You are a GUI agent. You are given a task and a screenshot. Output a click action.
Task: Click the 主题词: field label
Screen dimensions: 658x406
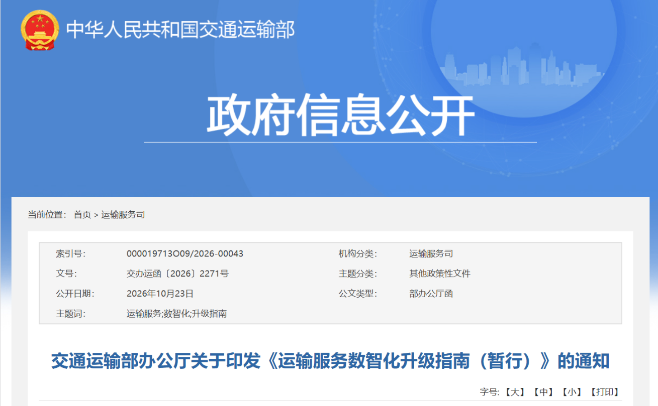click(71, 314)
